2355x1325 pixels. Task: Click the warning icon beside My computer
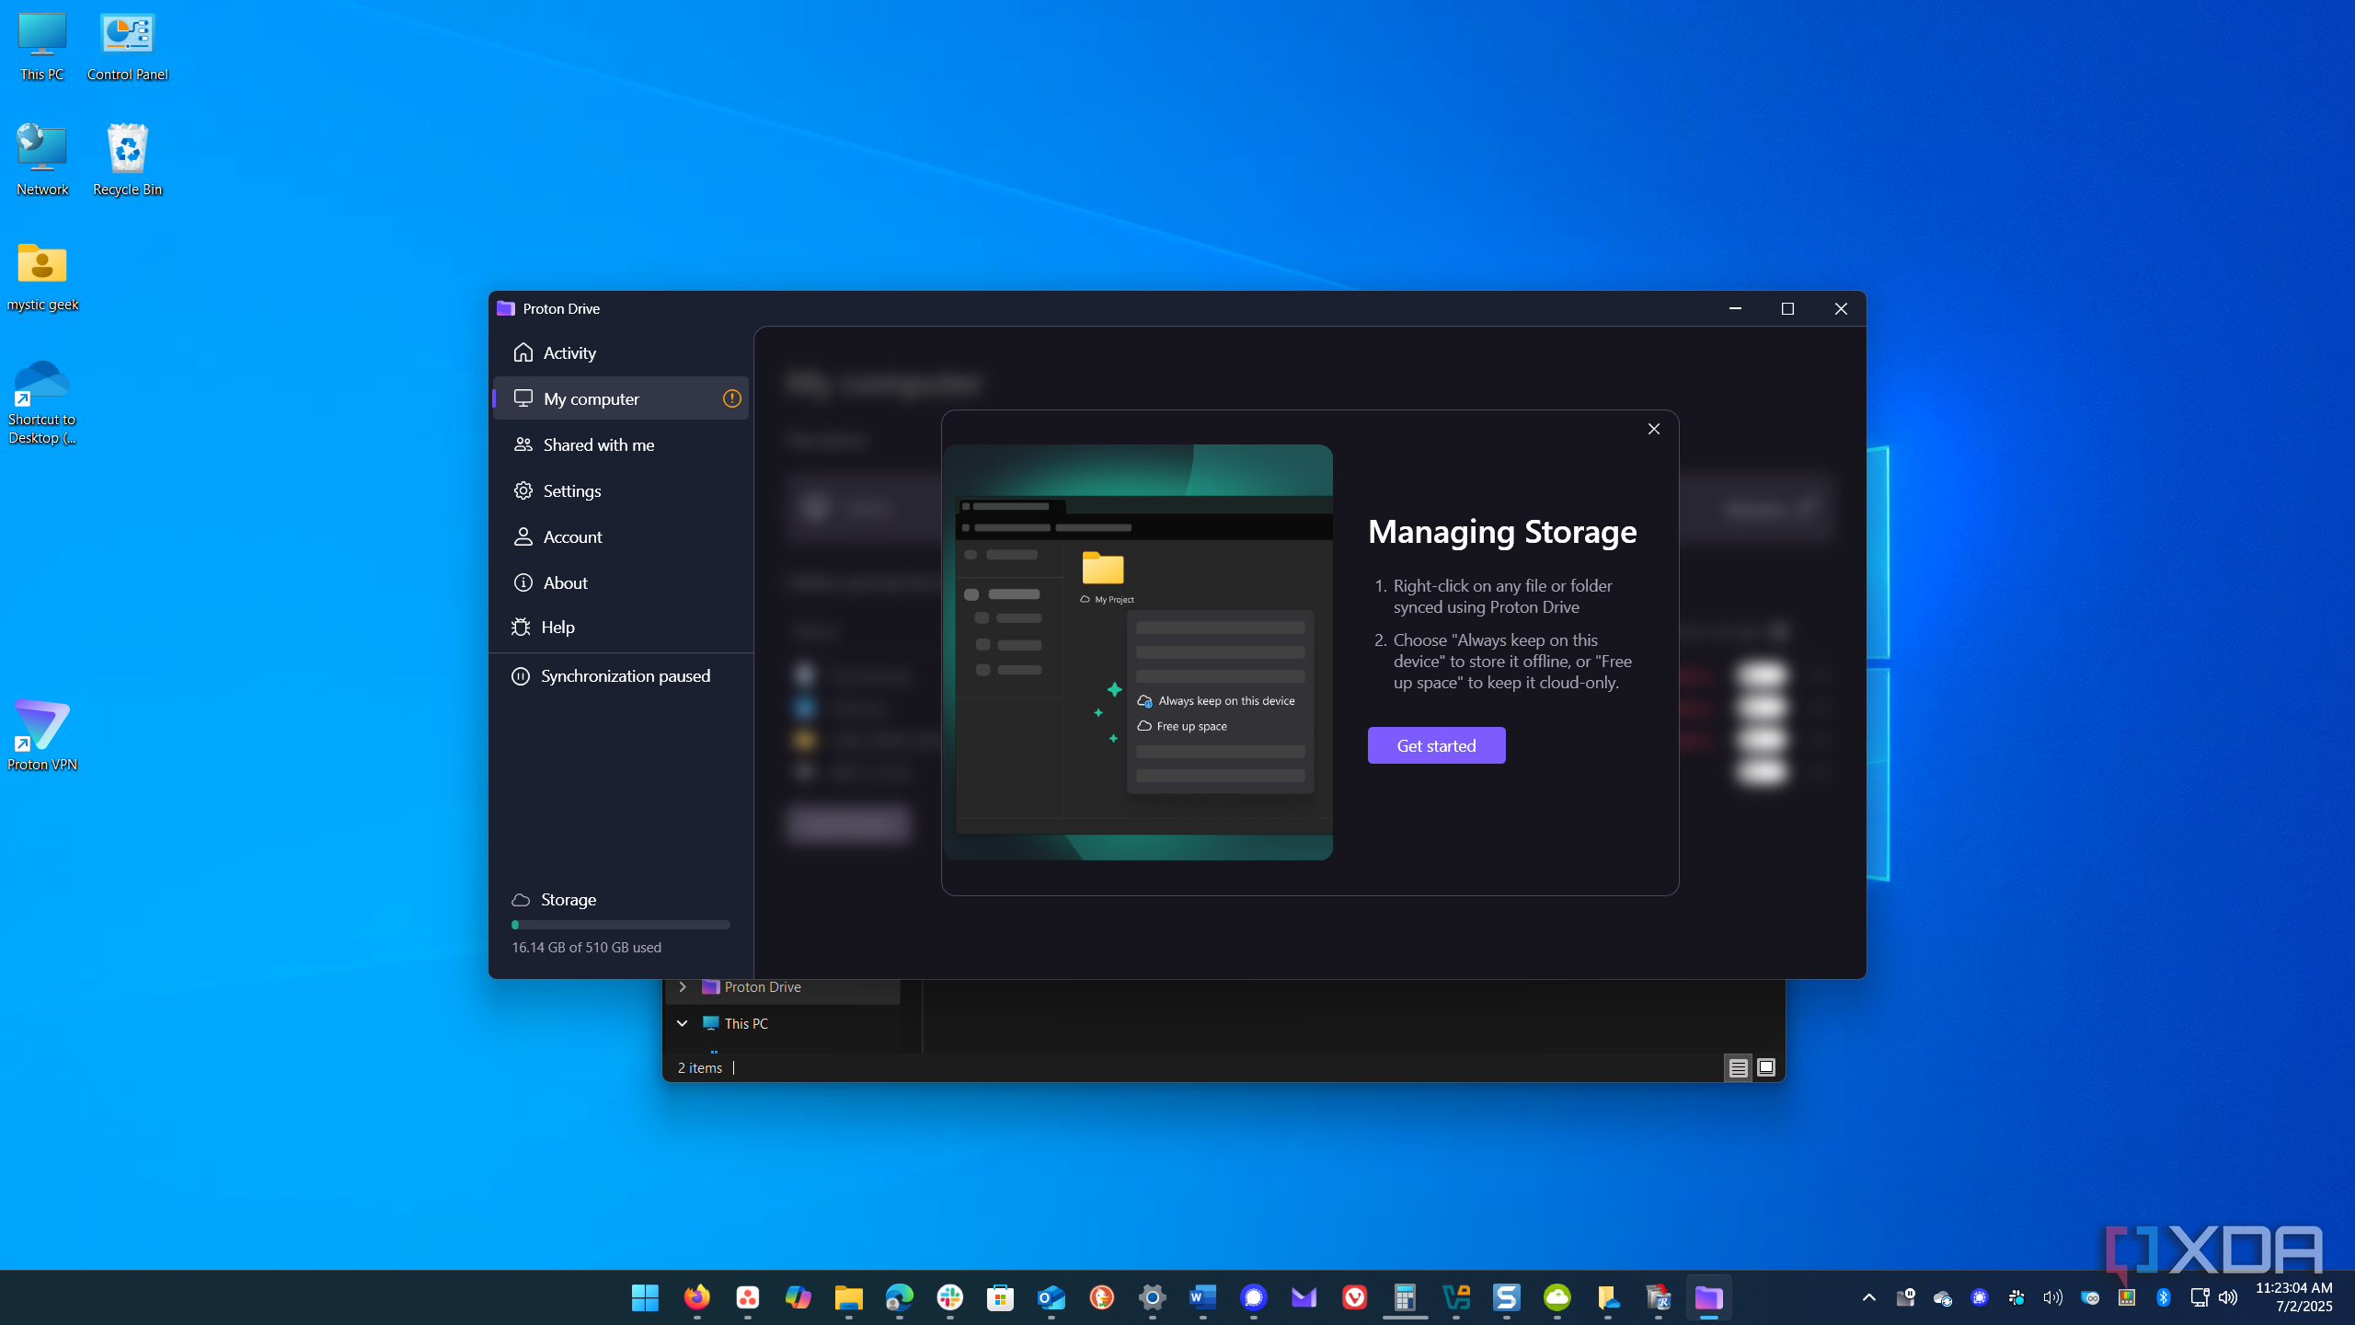(x=731, y=398)
